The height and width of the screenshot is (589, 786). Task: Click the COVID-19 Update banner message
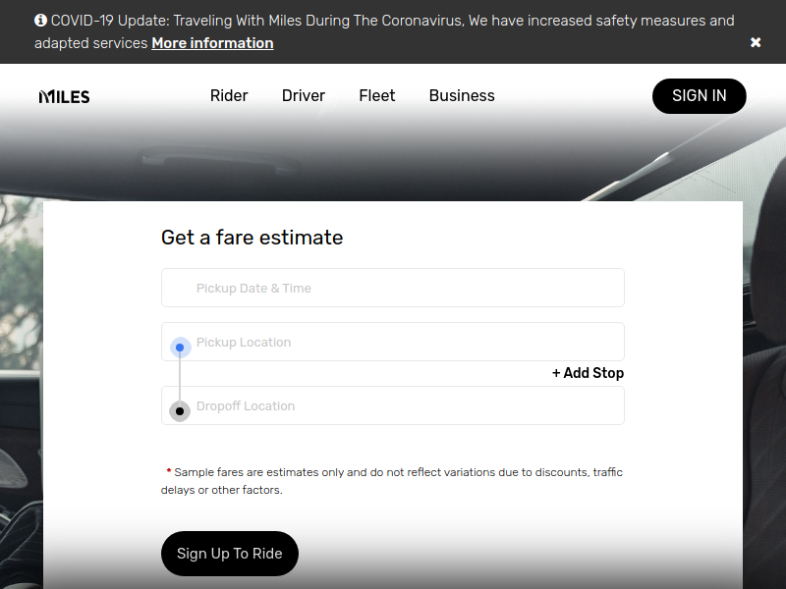tap(384, 31)
